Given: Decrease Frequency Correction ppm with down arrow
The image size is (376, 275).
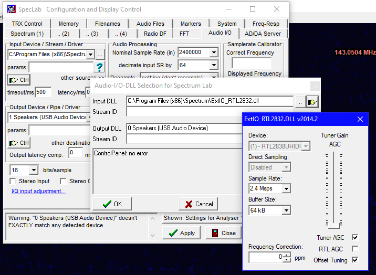Looking at the screenshot, I should tap(287, 260).
